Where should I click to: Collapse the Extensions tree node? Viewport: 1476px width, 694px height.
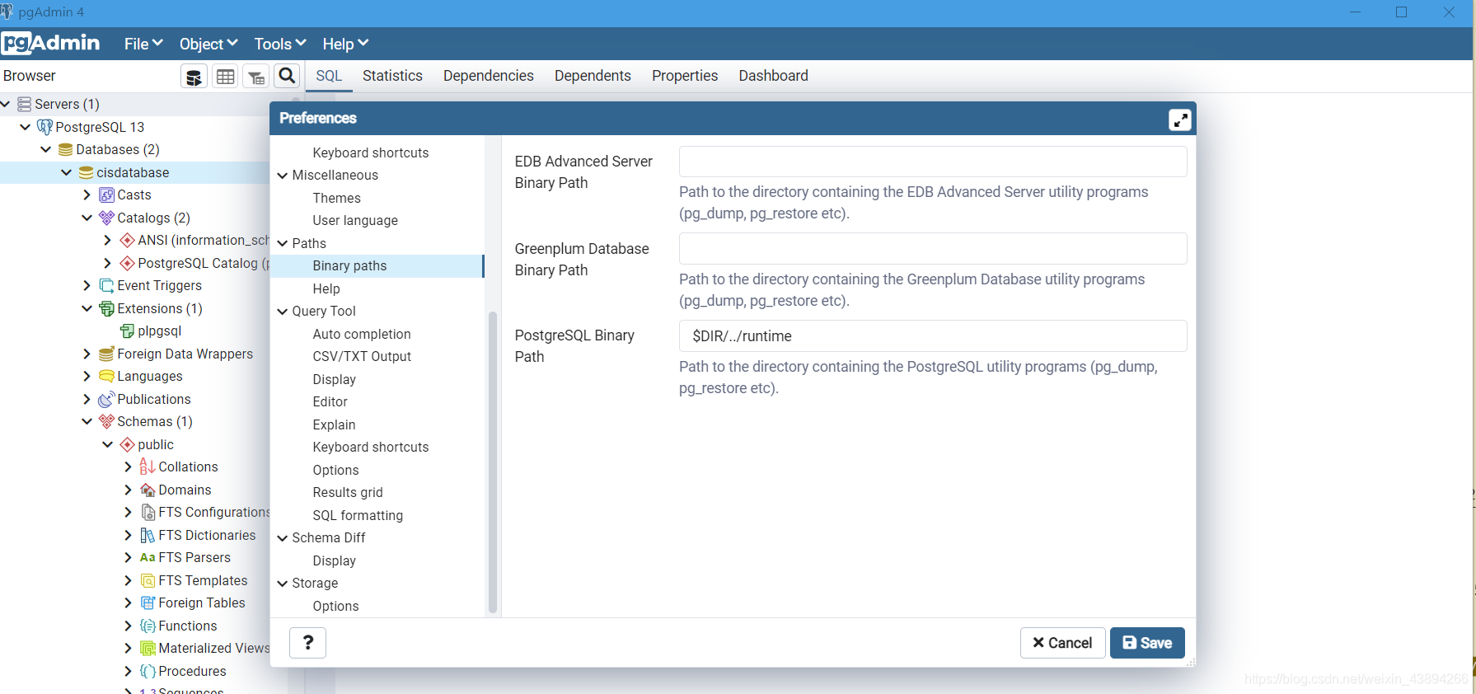(x=87, y=308)
